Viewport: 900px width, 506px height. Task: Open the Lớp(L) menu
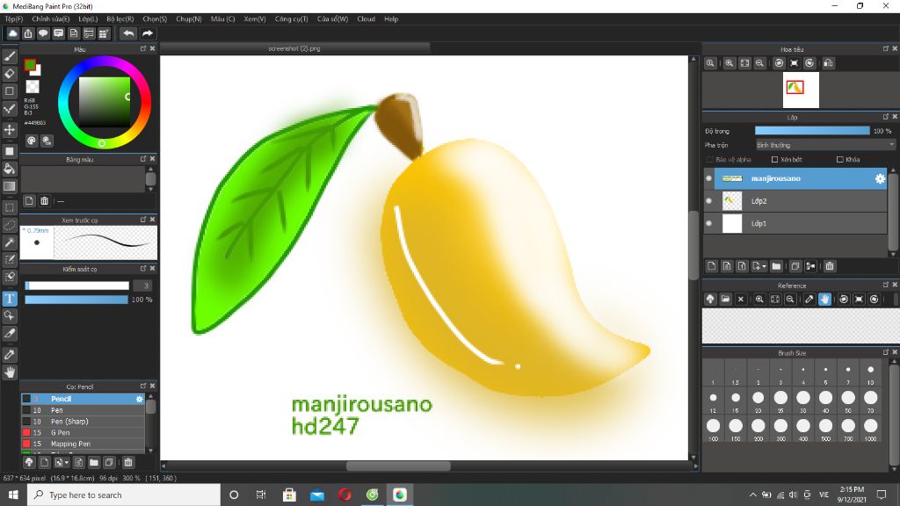[88, 19]
